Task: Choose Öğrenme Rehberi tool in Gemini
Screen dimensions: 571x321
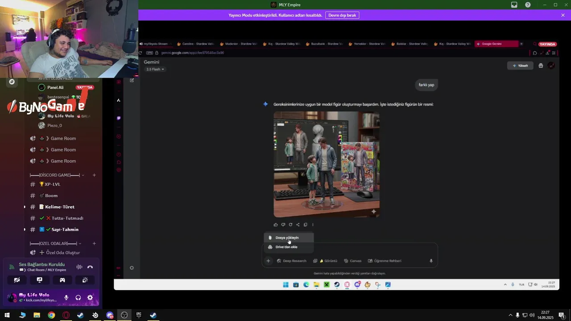Action: coord(385,261)
